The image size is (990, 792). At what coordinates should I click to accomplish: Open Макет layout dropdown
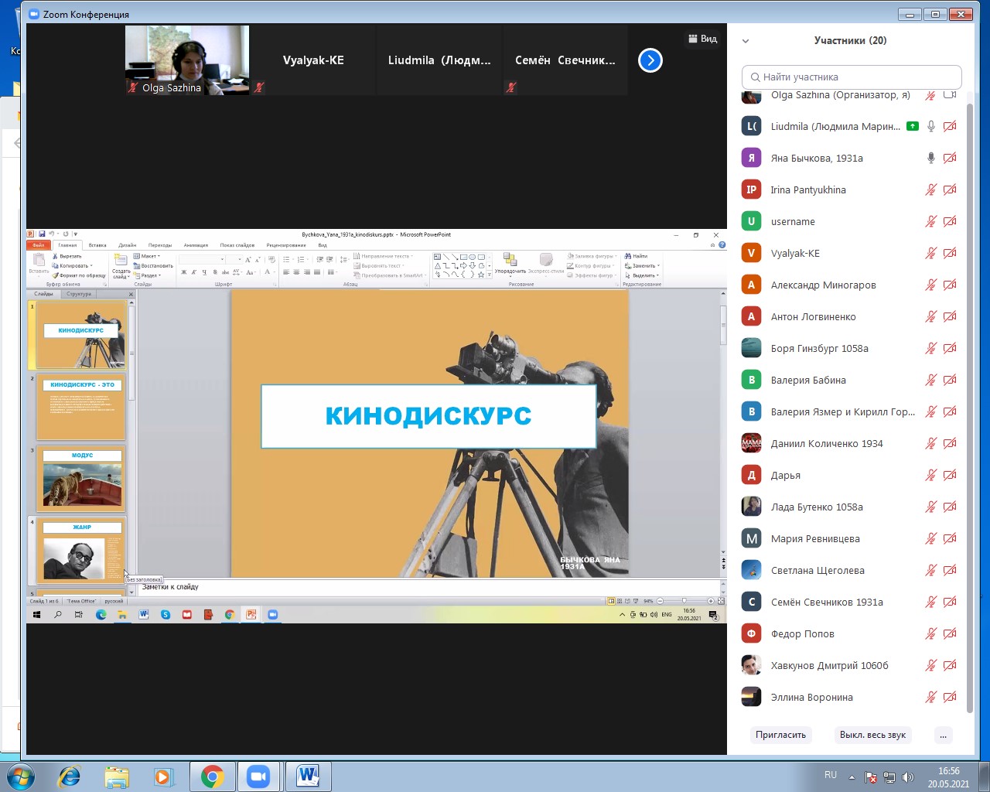pos(147,256)
